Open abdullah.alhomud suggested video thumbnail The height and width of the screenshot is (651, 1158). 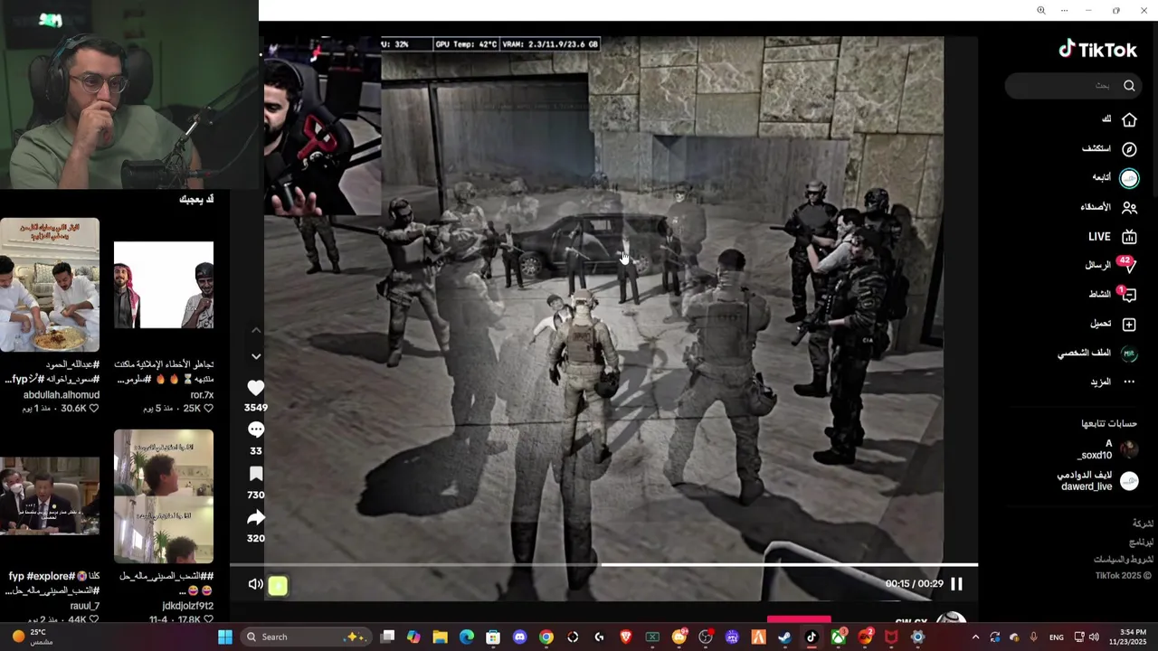pyautogui.click(x=50, y=285)
